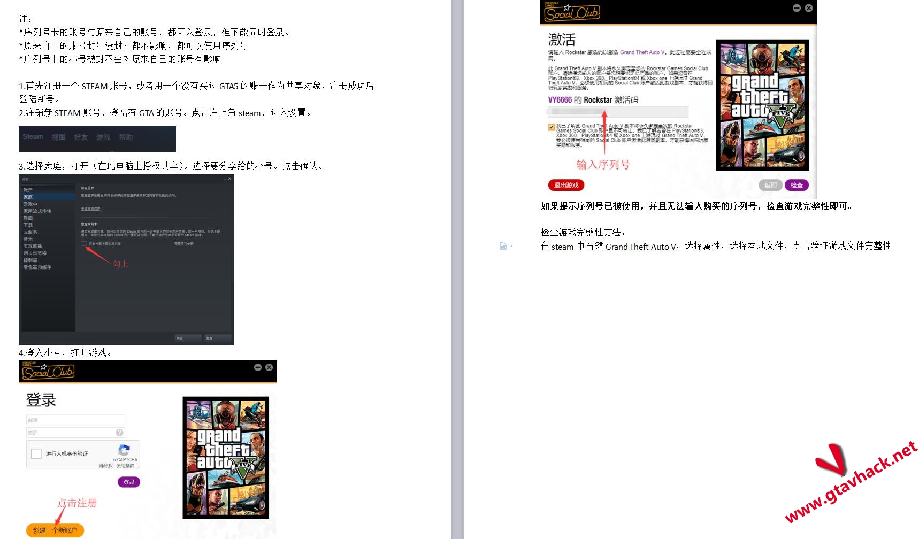Click the purple 检查 button
Screen dimensions: 919x539
pyautogui.click(x=797, y=185)
